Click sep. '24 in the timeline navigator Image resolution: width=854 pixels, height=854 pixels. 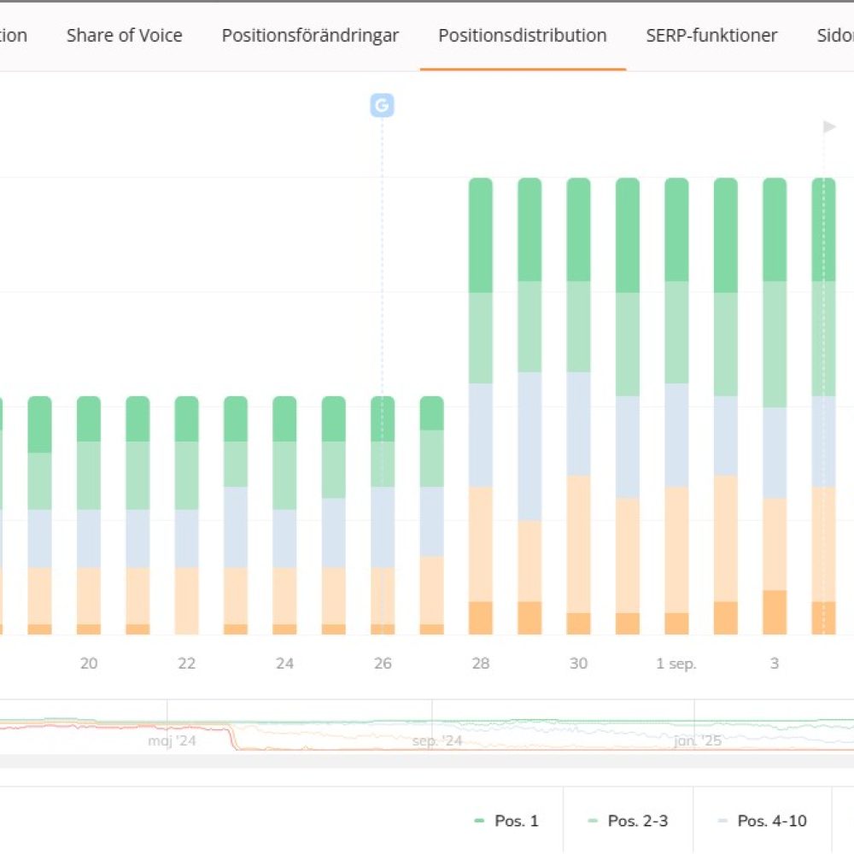436,740
